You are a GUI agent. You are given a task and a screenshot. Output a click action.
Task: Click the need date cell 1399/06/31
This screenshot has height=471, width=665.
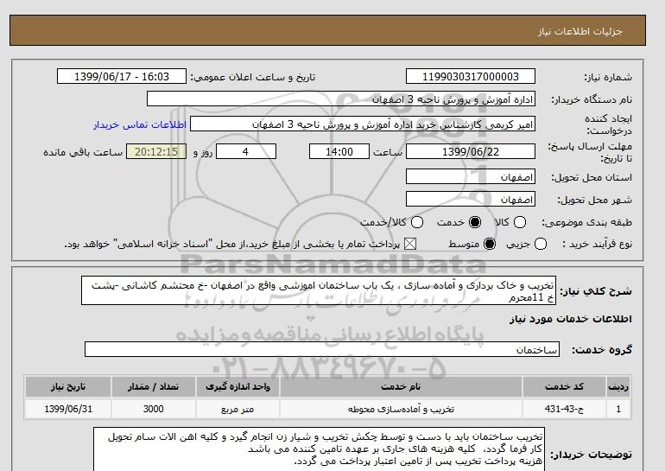pyautogui.click(x=68, y=409)
